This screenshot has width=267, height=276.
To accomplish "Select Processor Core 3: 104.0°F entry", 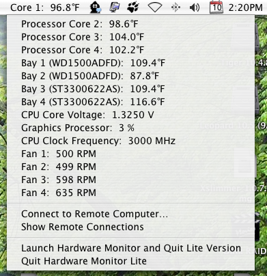I will 130,37.
